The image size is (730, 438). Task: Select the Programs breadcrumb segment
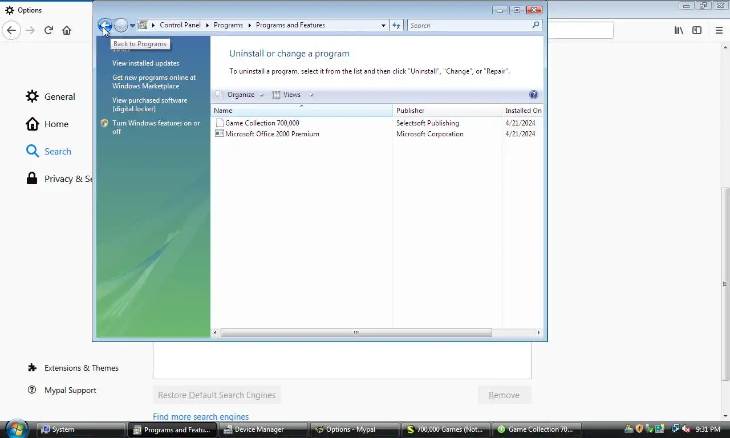point(228,25)
